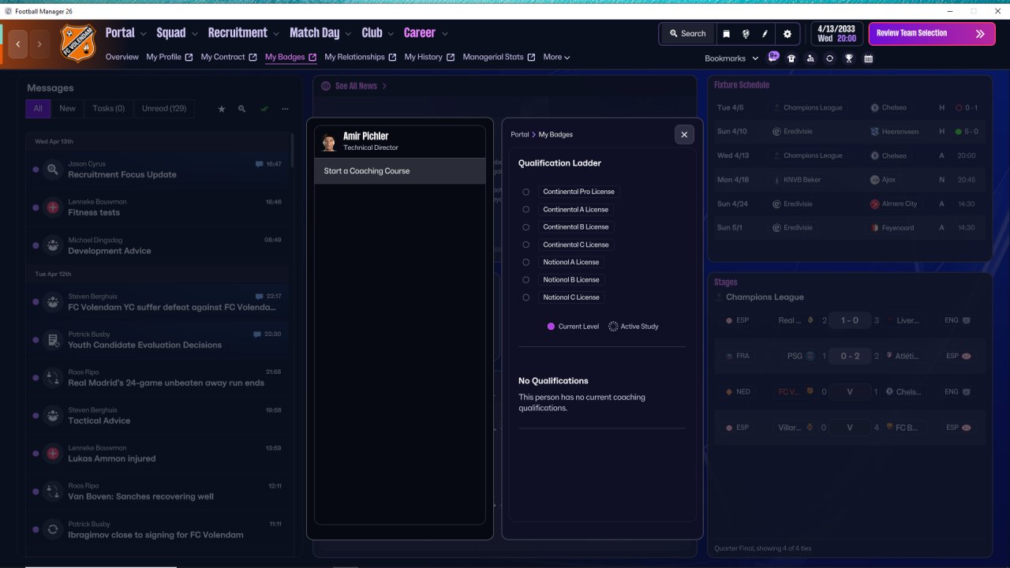Filter messages by star favorites icon
Viewport: 1010px width, 568px height.
(222, 109)
